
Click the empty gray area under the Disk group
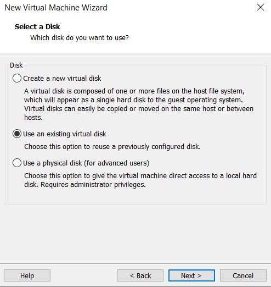(x=135, y=234)
